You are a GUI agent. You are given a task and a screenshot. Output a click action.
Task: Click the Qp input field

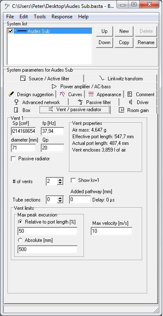tap(52, 148)
